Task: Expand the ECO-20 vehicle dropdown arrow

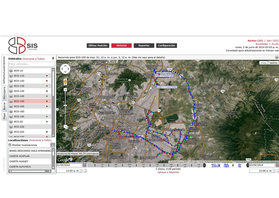Action: pyautogui.click(x=11, y=122)
